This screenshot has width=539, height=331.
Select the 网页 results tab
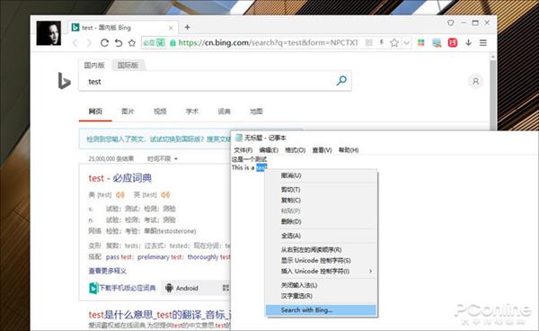coord(95,112)
